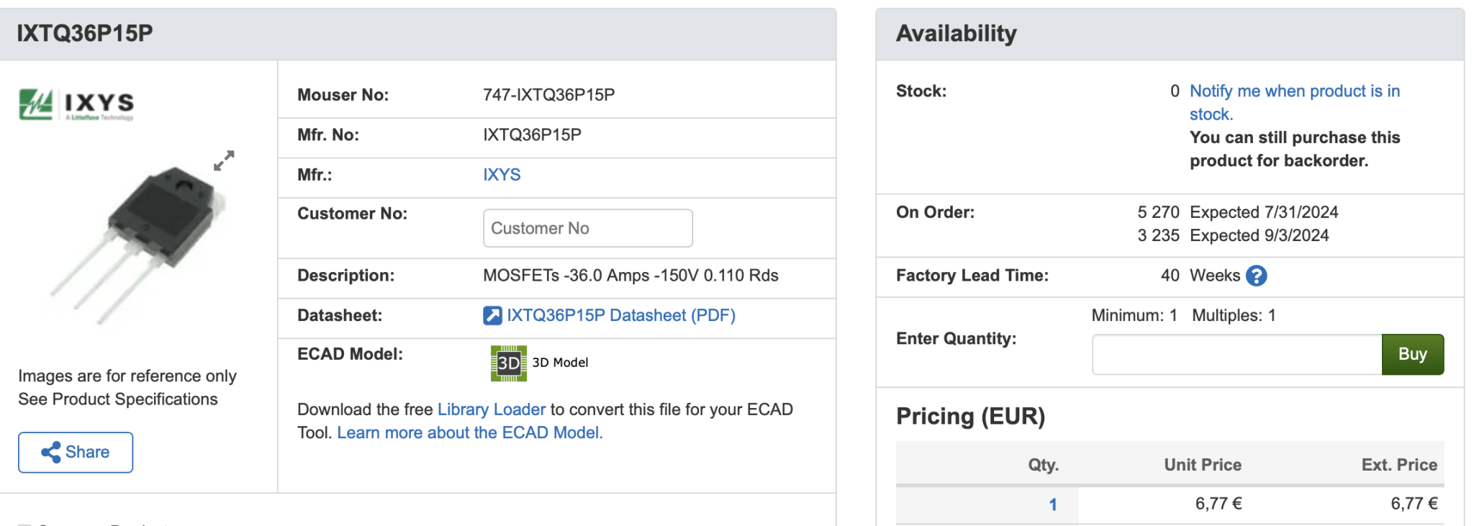Viewport: 1474px width, 526px height.
Task: Follow the Library Loader link
Action: (492, 409)
